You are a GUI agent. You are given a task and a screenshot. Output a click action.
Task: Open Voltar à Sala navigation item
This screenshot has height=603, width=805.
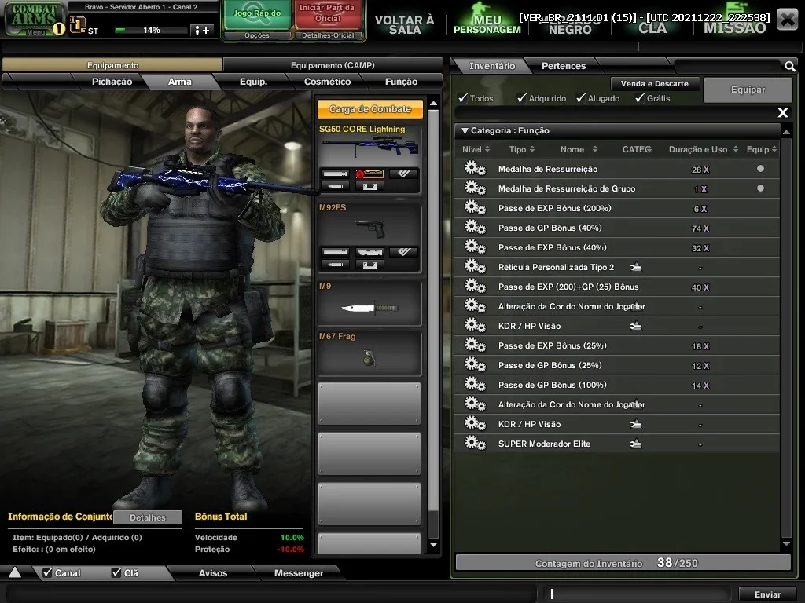tap(405, 24)
